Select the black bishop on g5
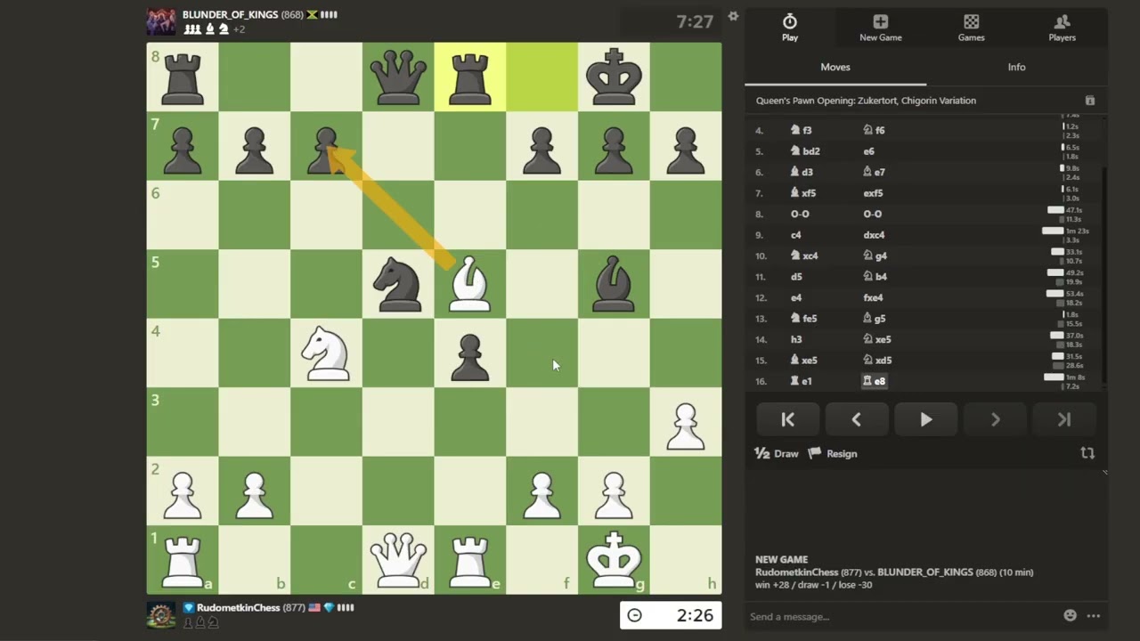 tap(614, 284)
